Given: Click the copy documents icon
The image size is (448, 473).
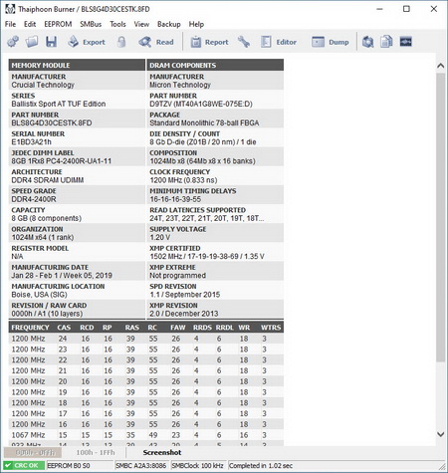Looking at the screenshot, I should [386, 42].
